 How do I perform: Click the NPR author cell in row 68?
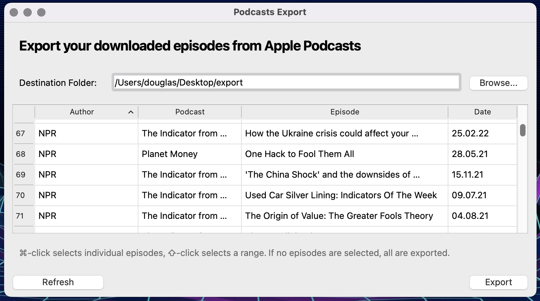(x=86, y=154)
